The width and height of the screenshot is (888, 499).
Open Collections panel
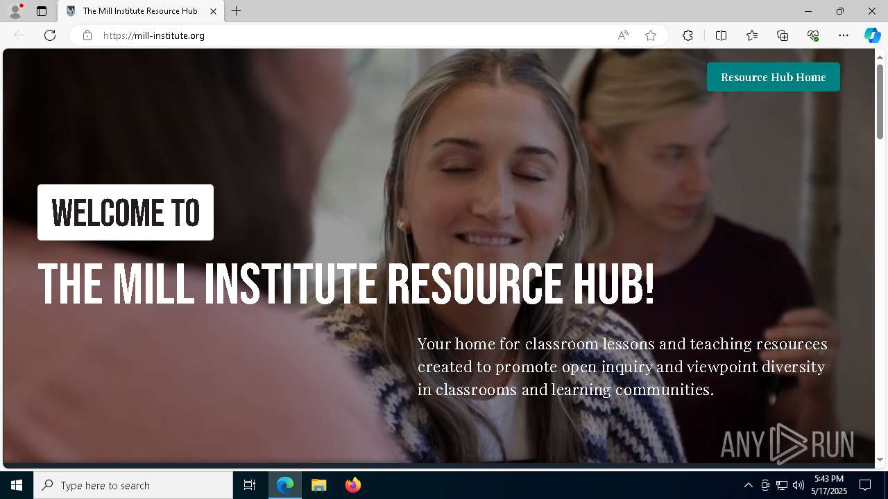[783, 35]
